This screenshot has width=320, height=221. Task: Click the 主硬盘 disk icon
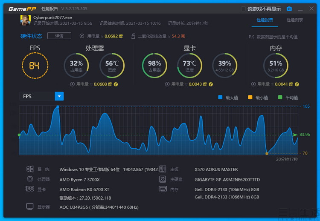pos(163,179)
